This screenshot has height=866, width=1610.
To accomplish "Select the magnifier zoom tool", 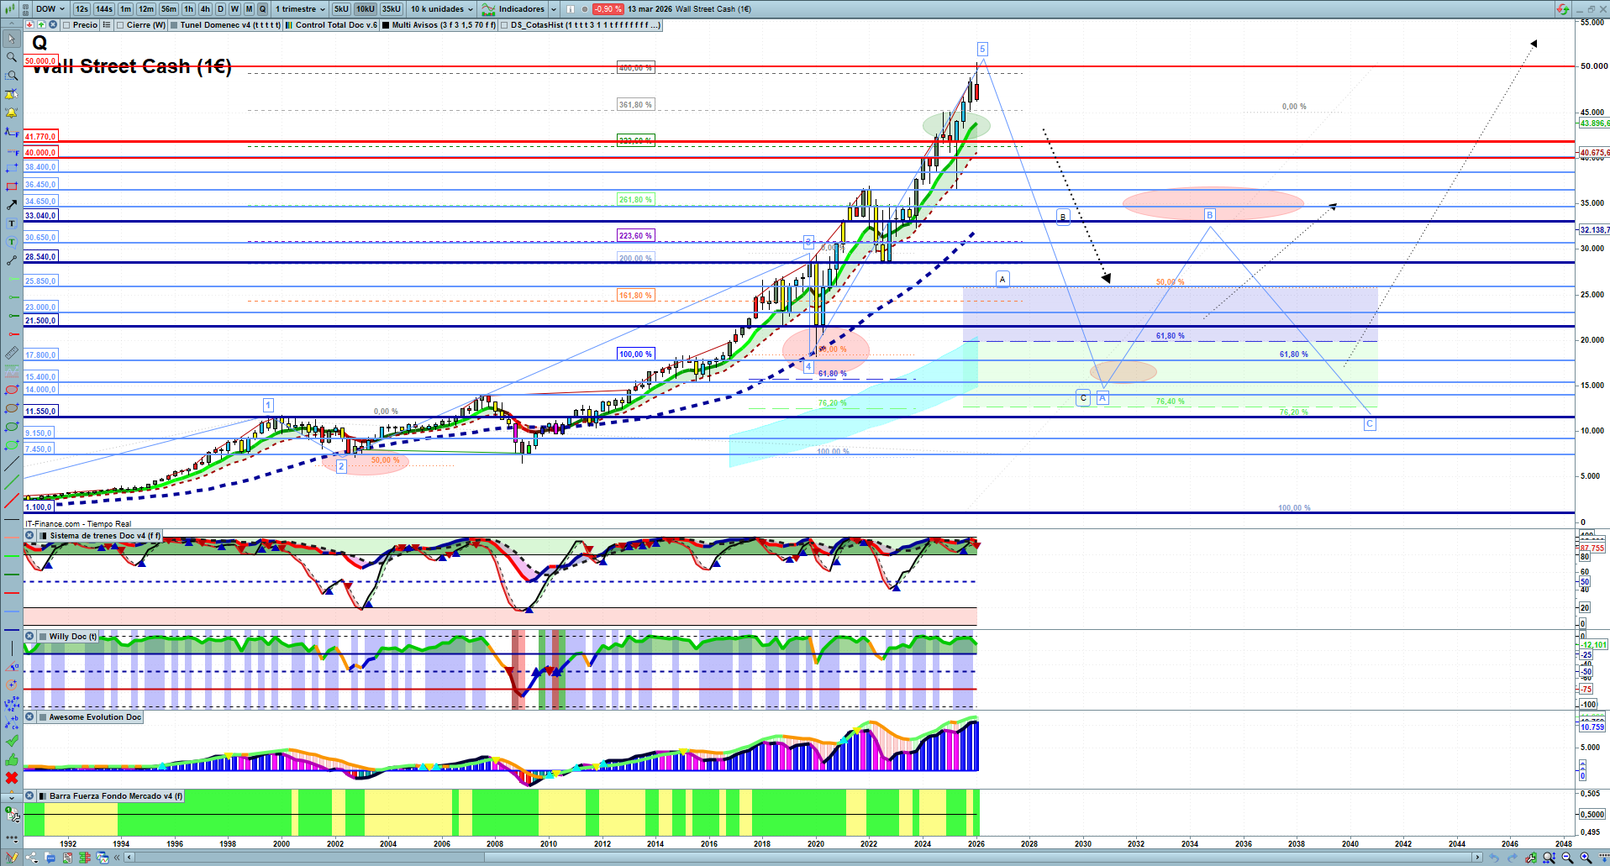I will tap(12, 57).
